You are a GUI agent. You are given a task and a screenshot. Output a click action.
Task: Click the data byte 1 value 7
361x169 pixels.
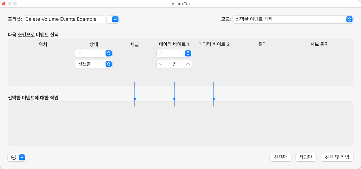(174, 64)
